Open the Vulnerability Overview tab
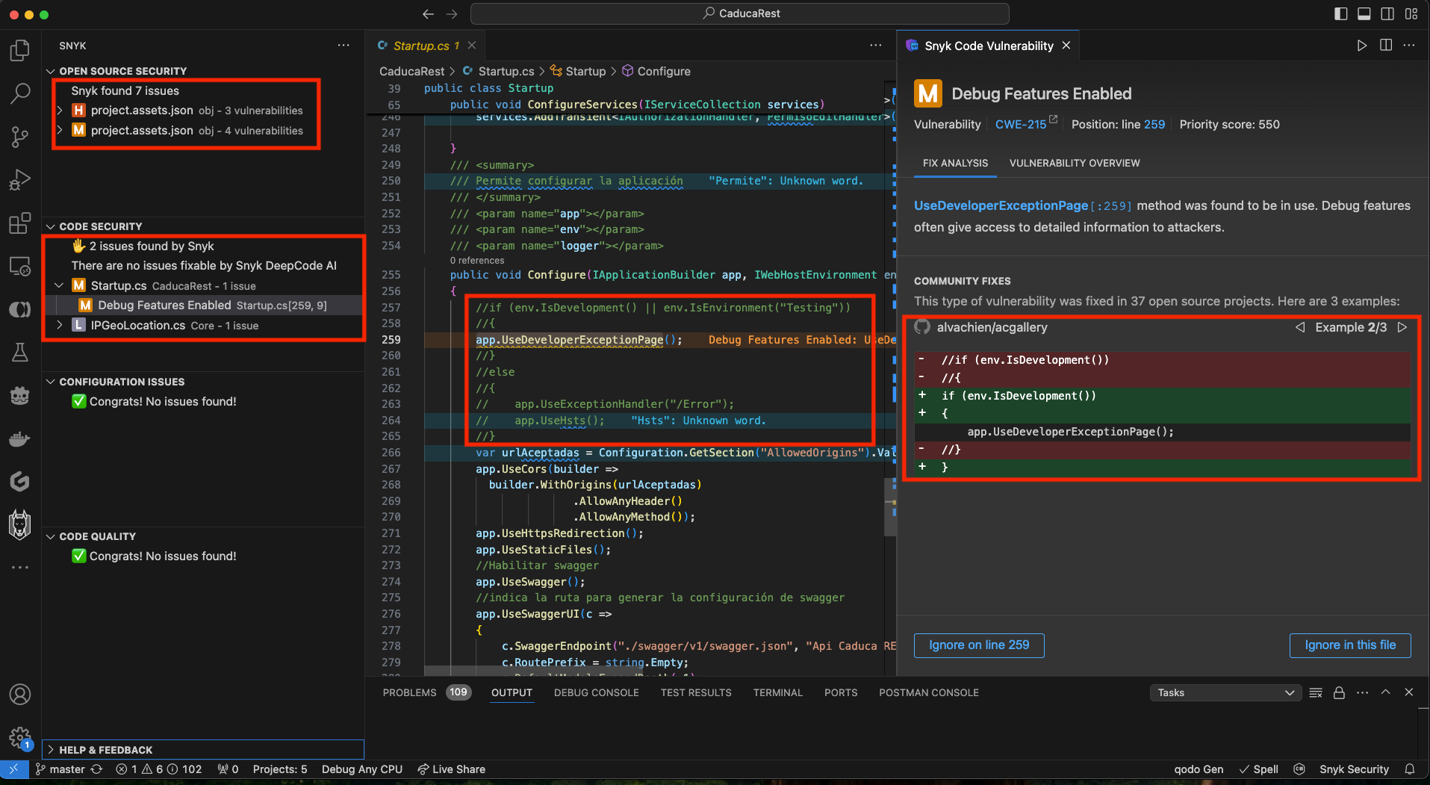Image resolution: width=1430 pixels, height=785 pixels. click(1075, 163)
